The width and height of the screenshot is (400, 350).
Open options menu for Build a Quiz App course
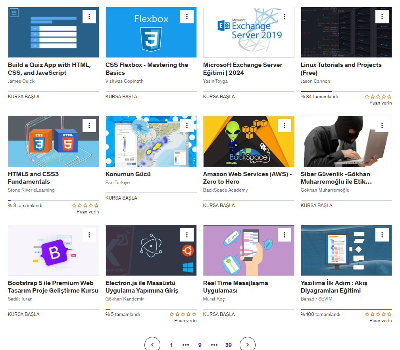point(89,17)
